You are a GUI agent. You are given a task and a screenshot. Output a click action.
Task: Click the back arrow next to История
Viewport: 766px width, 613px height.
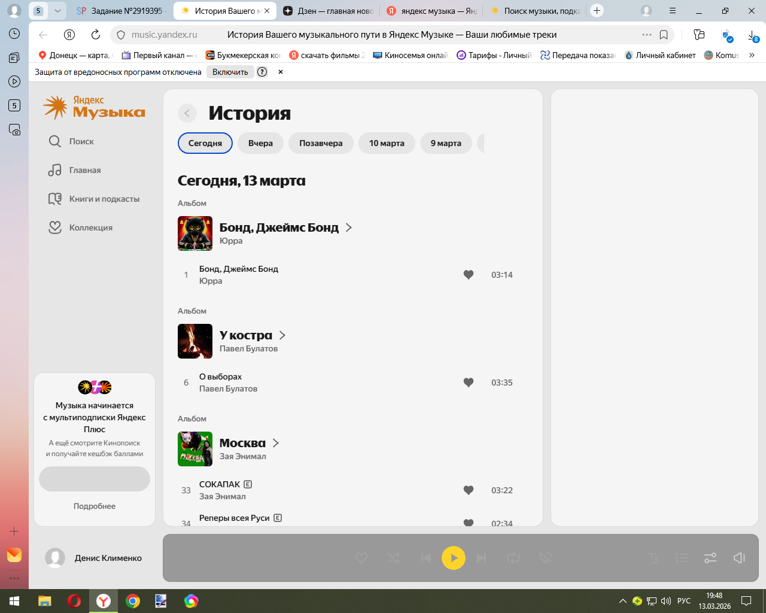187,113
